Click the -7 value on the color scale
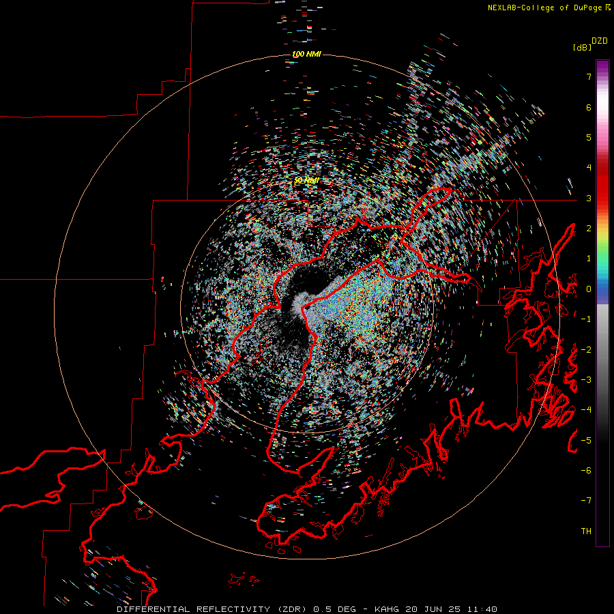This screenshot has height=614, width=614. point(586,501)
